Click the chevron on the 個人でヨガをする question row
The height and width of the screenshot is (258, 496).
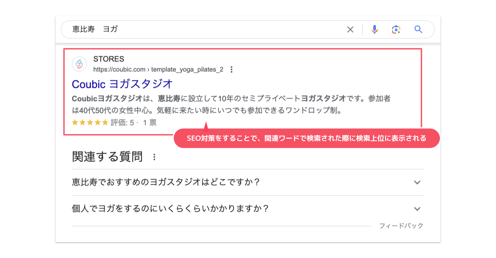(x=417, y=209)
